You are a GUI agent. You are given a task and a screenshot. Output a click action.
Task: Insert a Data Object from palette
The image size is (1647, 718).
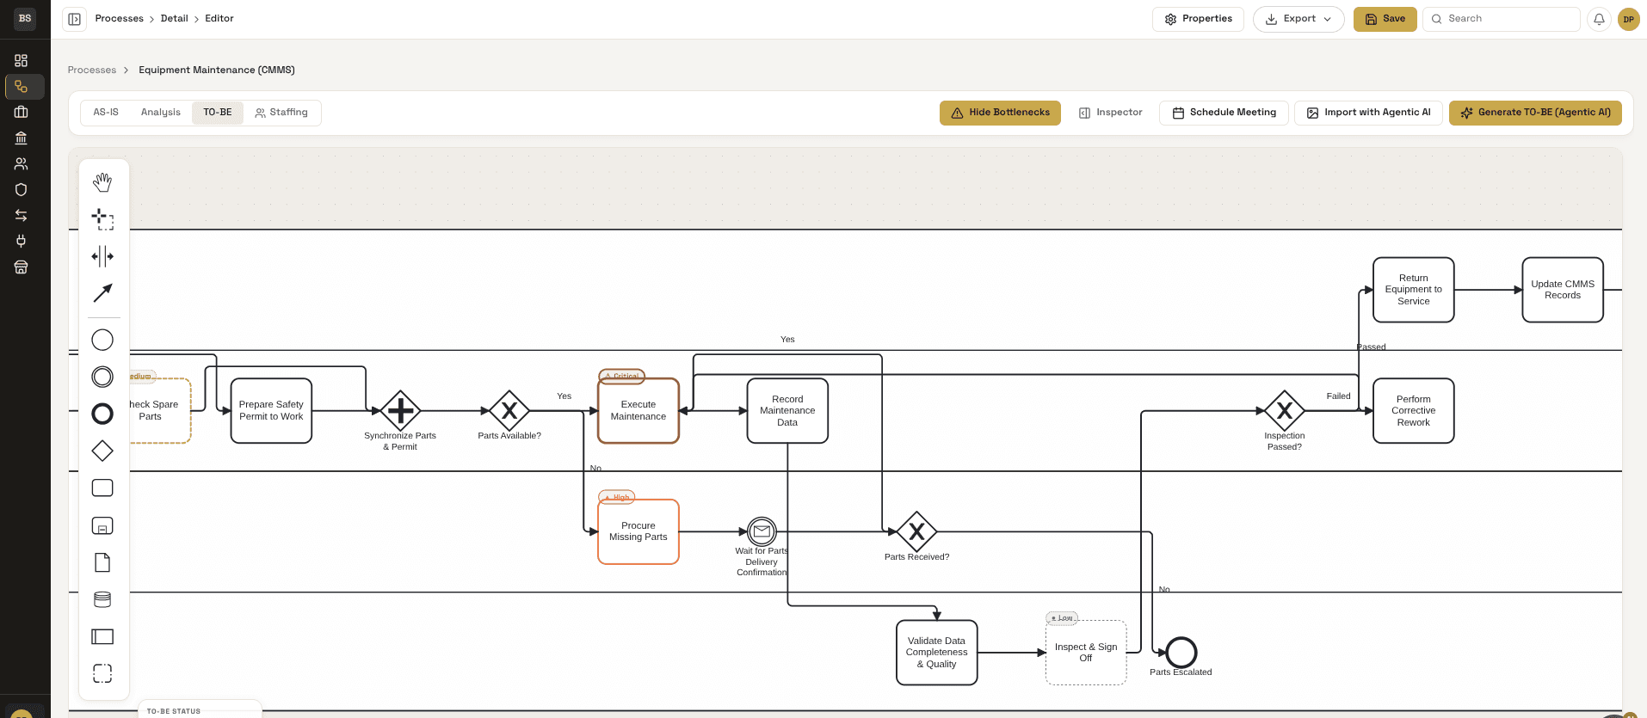pos(102,562)
